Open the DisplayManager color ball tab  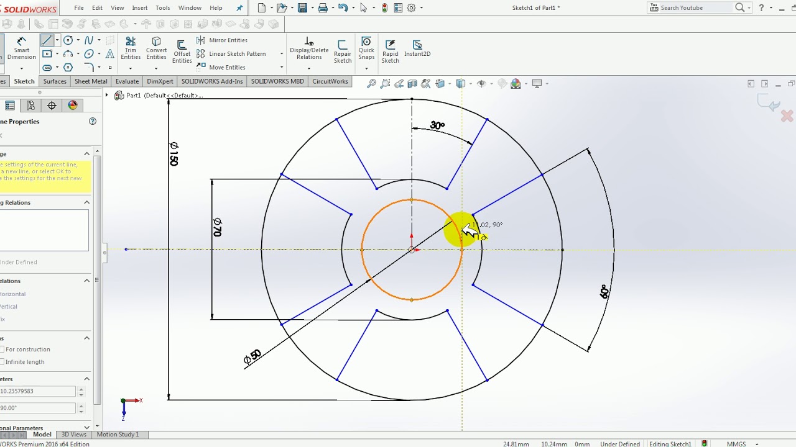[x=73, y=106]
